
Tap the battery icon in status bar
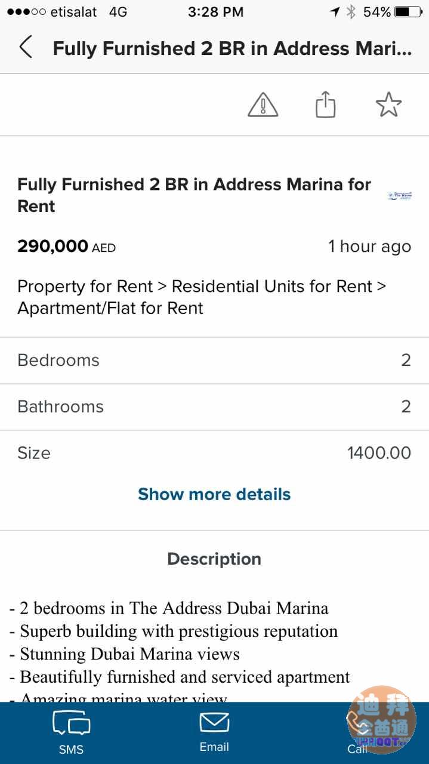click(408, 12)
